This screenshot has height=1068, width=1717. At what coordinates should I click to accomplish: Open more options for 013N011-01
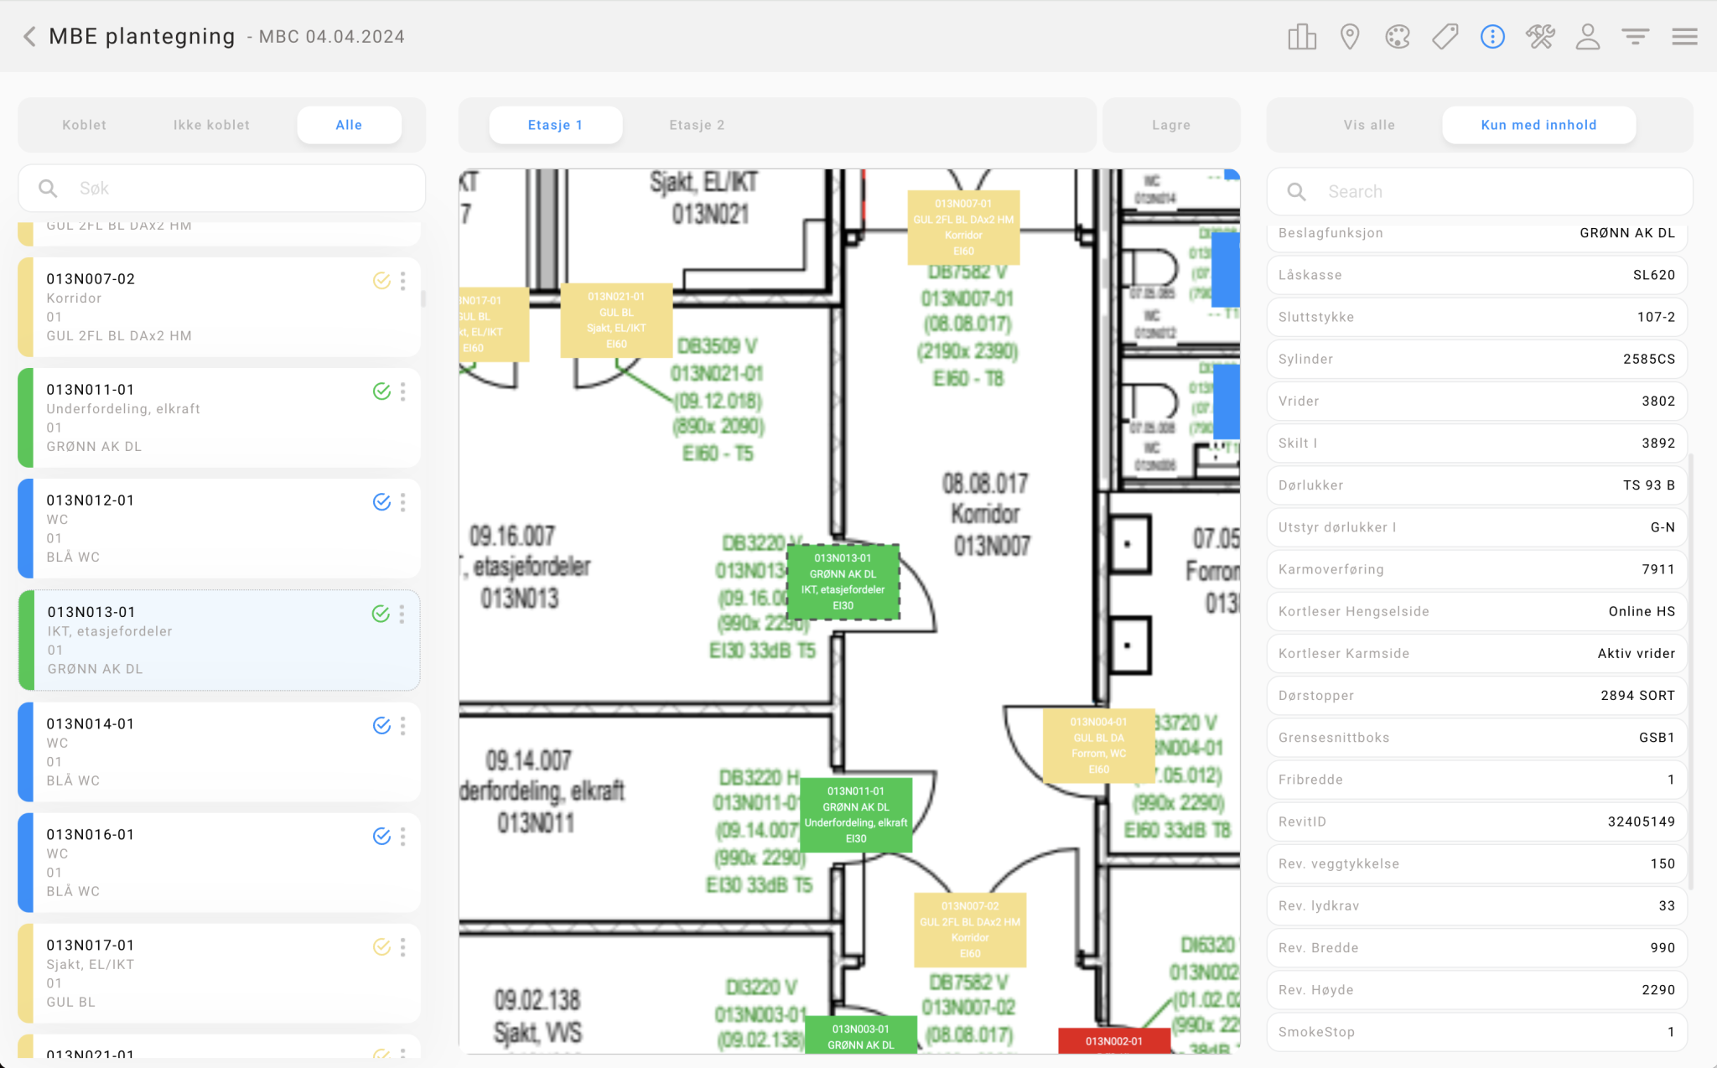coord(403,391)
